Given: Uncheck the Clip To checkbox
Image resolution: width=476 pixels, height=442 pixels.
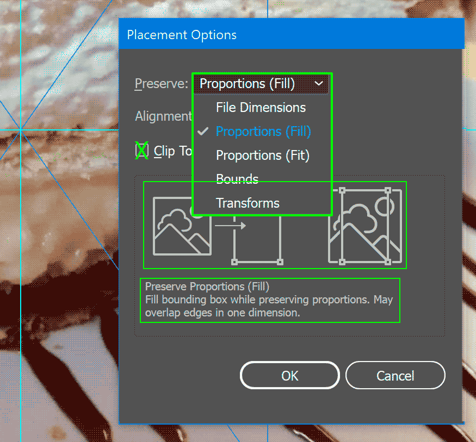Looking at the screenshot, I should tap(140, 151).
